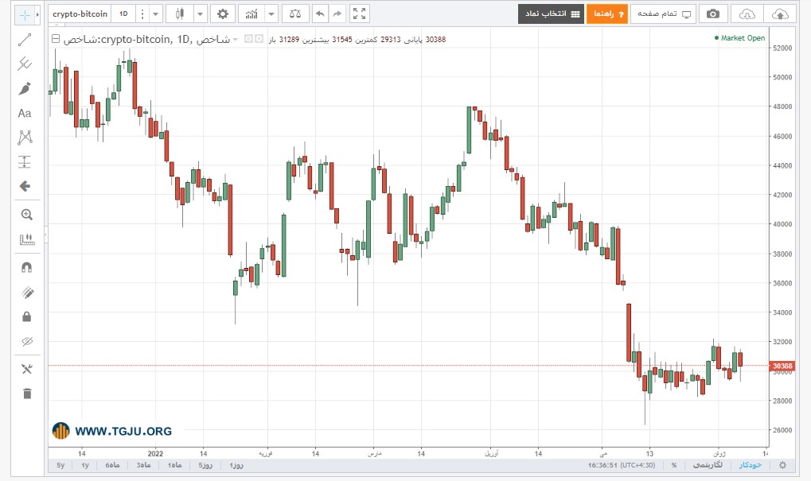Open the XABCD pattern tool
811x481 pixels.
[25, 138]
